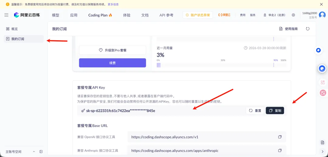The image size is (328, 157).
Task: Open the 应用 menu
Action: (x=73, y=15)
